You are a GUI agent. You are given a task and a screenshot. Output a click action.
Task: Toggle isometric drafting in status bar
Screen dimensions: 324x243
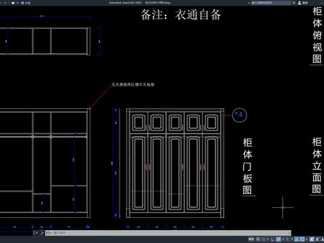(x=287, y=239)
